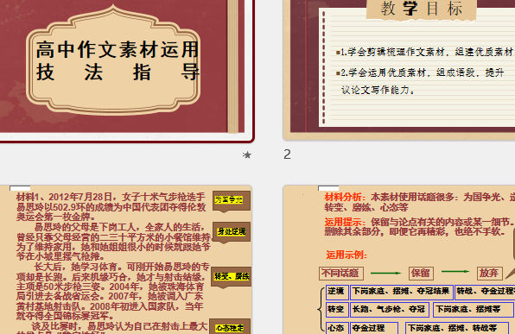Image resolution: width=515 pixels, height=334 pixels.
Task: Click the 心态稳定 tag on the 材料1 slide
Action: [230, 327]
